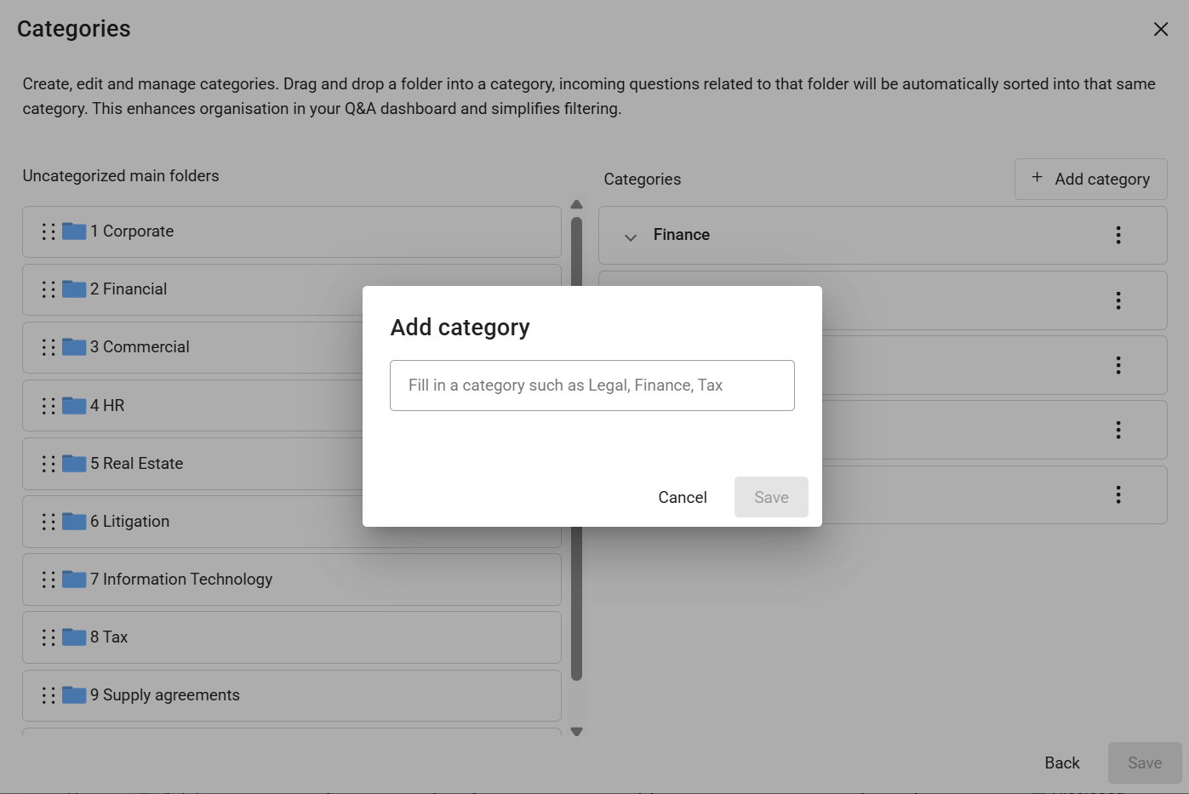This screenshot has height=794, width=1189.
Task: Click the folders list scrollbar thumb
Action: coord(576,448)
